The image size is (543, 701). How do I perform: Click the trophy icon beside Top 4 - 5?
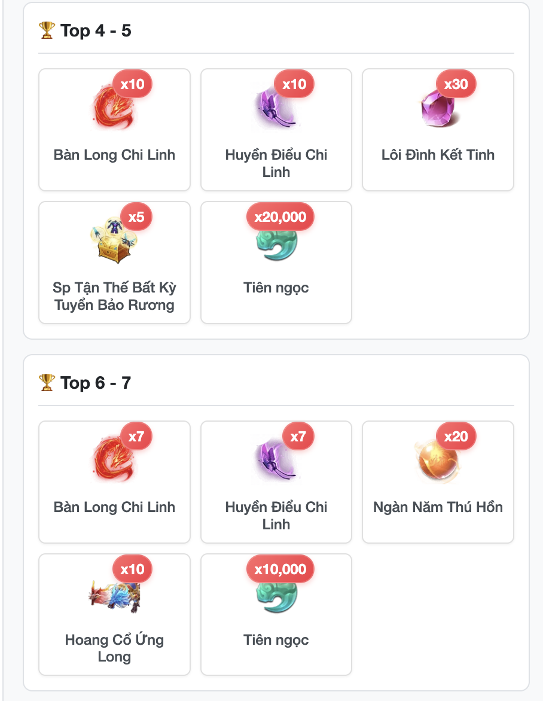coord(47,31)
